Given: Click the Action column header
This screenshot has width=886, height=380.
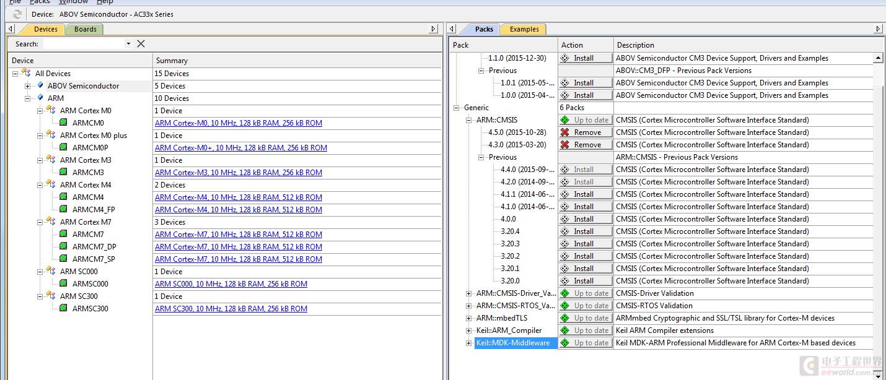Looking at the screenshot, I should [x=586, y=45].
